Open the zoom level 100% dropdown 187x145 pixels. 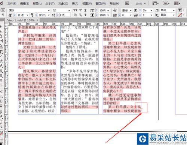click(145, 3)
